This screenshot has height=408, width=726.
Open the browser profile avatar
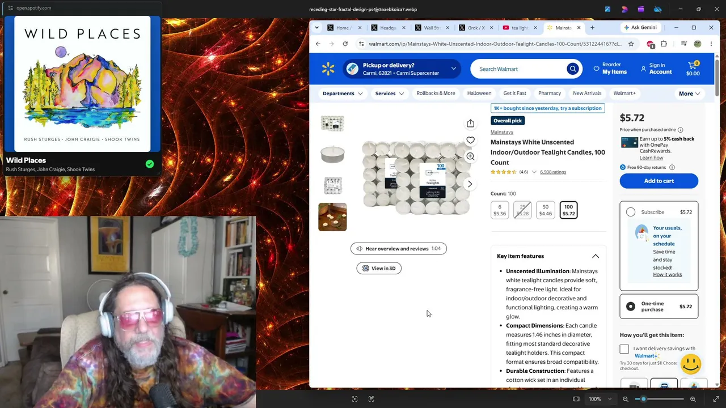(698, 44)
